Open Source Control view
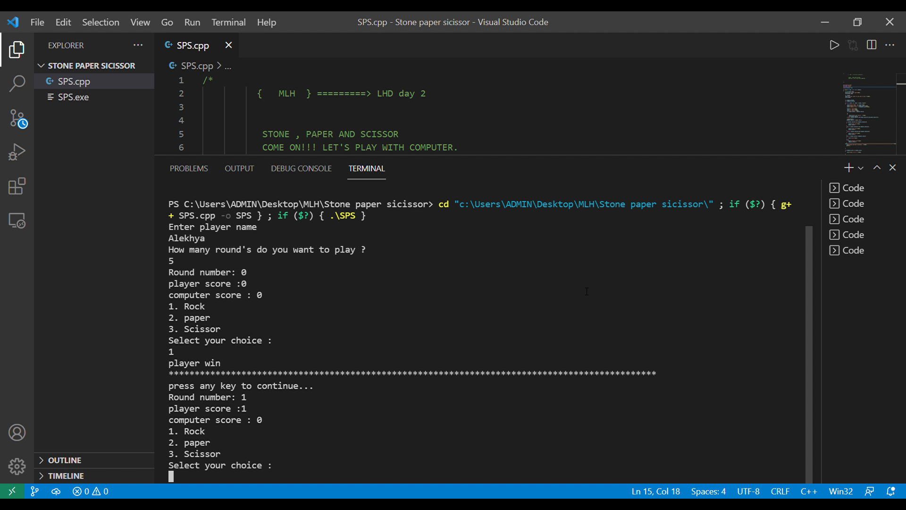This screenshot has height=510, width=906. coord(17,118)
